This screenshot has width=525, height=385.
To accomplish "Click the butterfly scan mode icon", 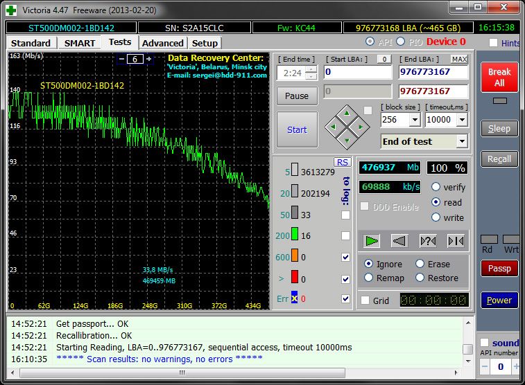I will pos(456,241).
